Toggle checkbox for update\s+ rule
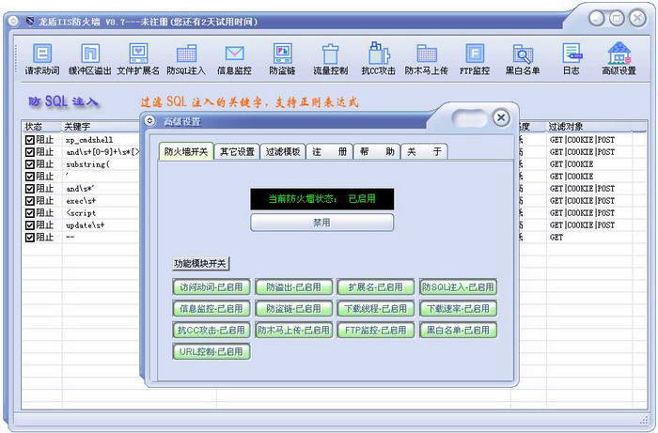 pos(29,225)
